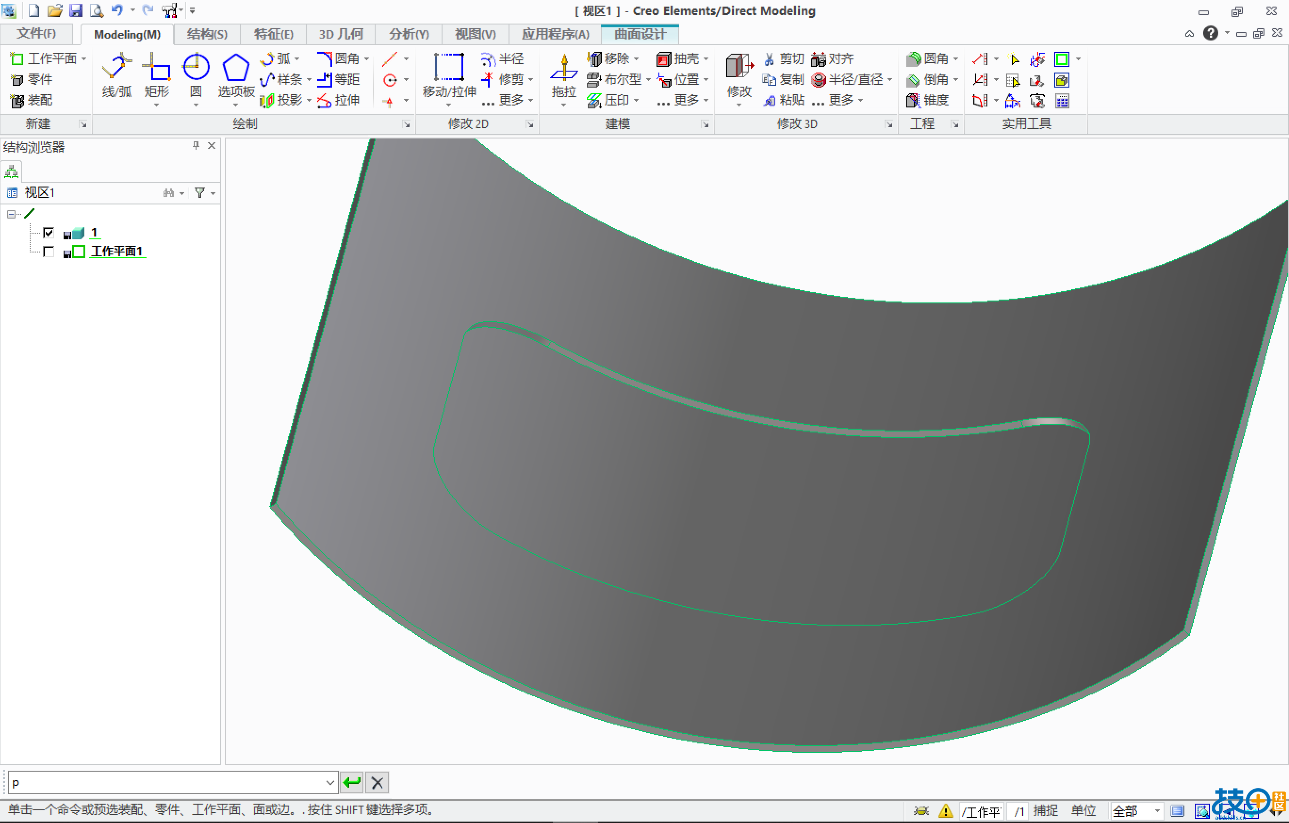Click the 剪切 cut tool

coord(784,58)
